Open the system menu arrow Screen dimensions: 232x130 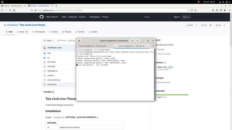(x=230, y=2)
